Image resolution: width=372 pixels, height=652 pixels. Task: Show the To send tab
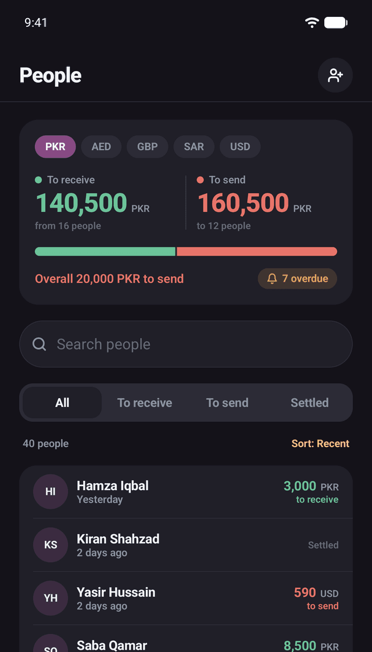point(227,402)
